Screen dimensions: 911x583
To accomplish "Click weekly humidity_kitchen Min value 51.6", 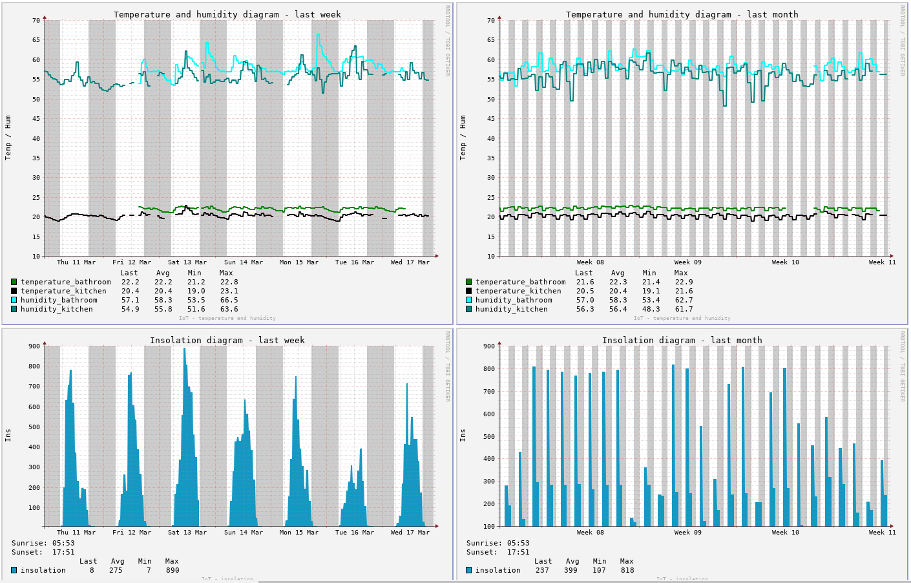I will (196, 309).
